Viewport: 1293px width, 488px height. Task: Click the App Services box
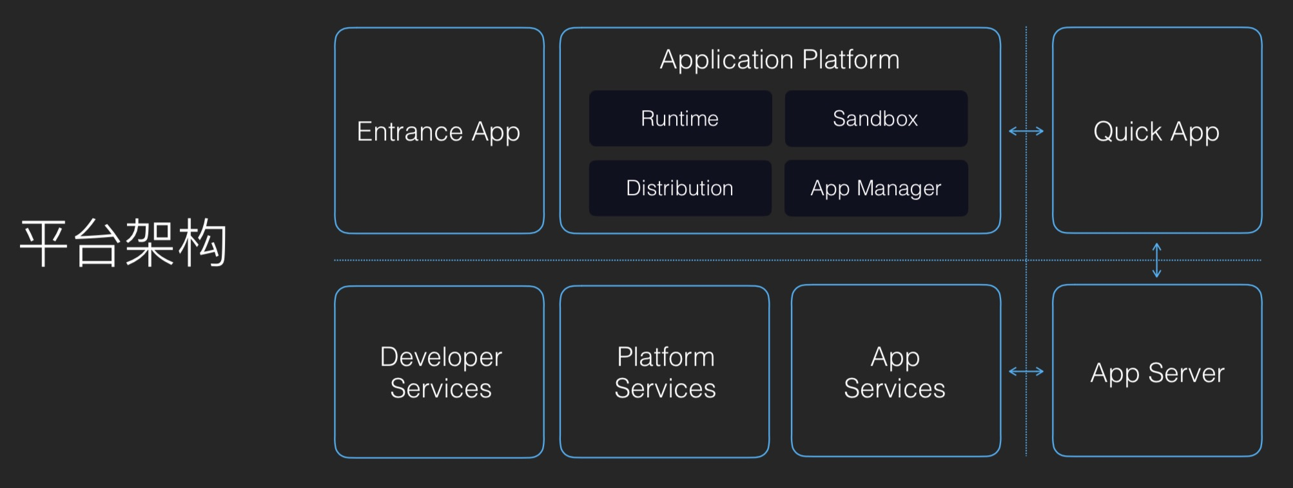coord(896,371)
